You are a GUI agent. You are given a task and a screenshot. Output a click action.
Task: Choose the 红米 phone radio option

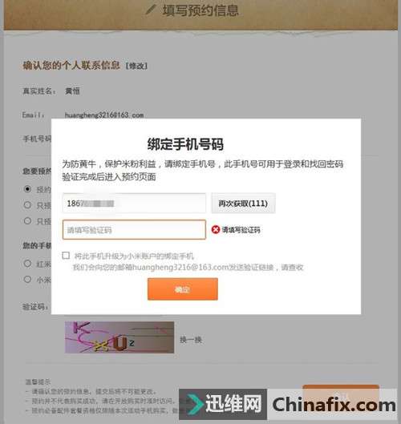tap(27, 263)
